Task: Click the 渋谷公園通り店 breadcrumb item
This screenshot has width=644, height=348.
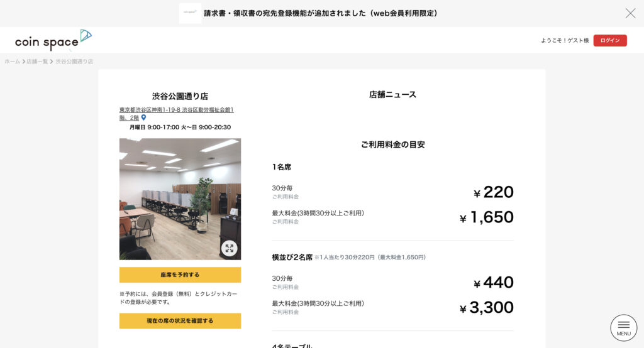Action: click(74, 62)
